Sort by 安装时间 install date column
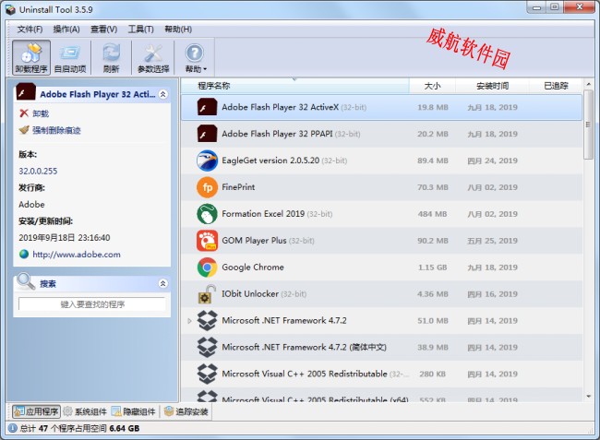Viewport: 600px width, 440px height. tap(492, 86)
